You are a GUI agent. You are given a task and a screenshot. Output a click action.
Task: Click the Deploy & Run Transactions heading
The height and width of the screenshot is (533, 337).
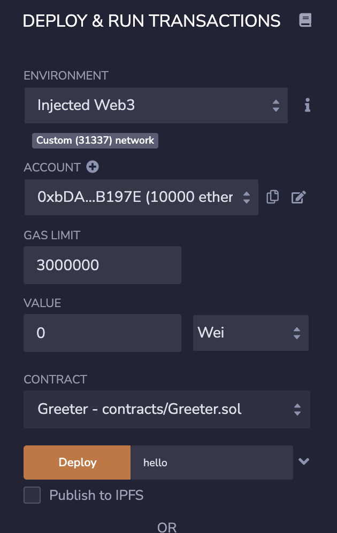(x=151, y=21)
